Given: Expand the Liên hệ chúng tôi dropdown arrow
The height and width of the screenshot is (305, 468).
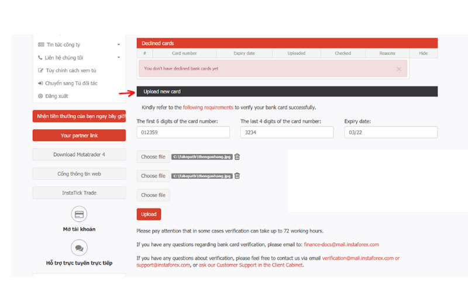Looking at the screenshot, I should point(119,57).
